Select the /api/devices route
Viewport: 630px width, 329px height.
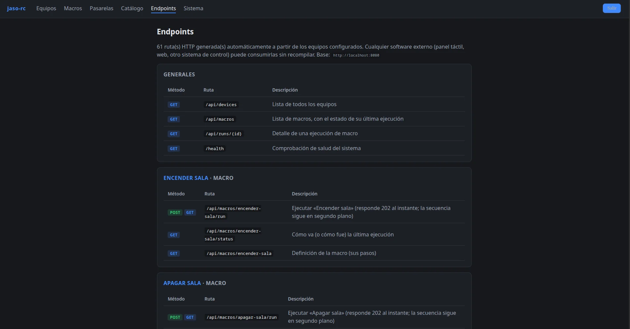pos(221,104)
